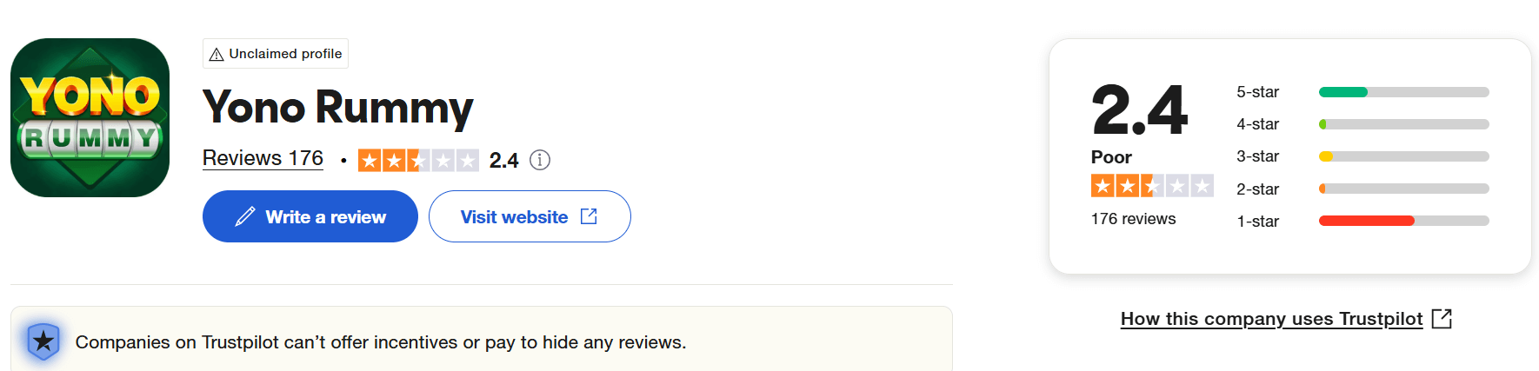Click the external arrow icon beside Trustpilot link
The width and height of the screenshot is (1539, 371).
(1442, 318)
